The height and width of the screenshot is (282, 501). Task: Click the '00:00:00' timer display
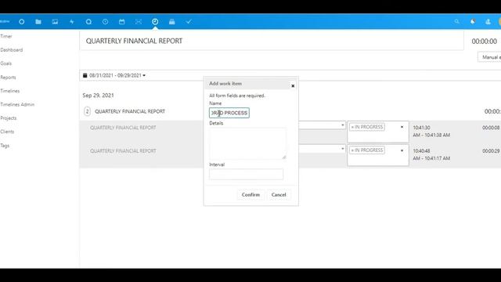[485, 42]
